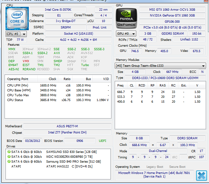The image size is (209, 184).
Task: Click the Ivy Bridge-DT codename field
Action: click(x=66, y=21)
